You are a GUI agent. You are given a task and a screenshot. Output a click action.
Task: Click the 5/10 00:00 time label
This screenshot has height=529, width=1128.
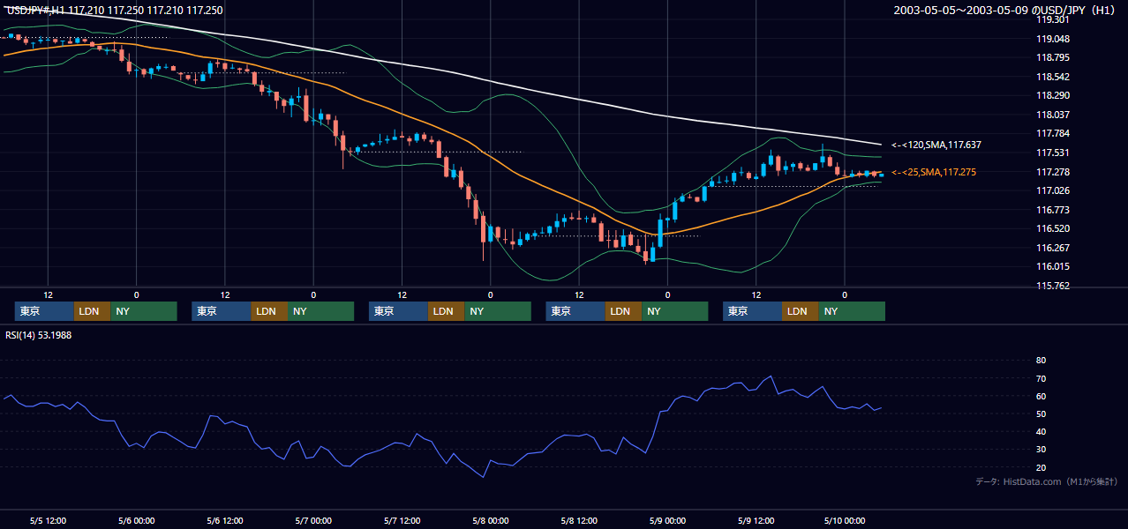click(x=845, y=520)
